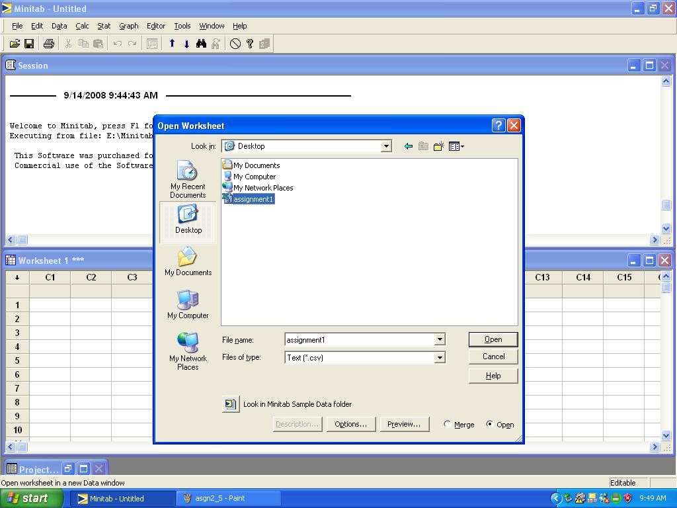Click the Print Window toolbar icon
The width and height of the screenshot is (677, 508).
pyautogui.click(x=48, y=44)
